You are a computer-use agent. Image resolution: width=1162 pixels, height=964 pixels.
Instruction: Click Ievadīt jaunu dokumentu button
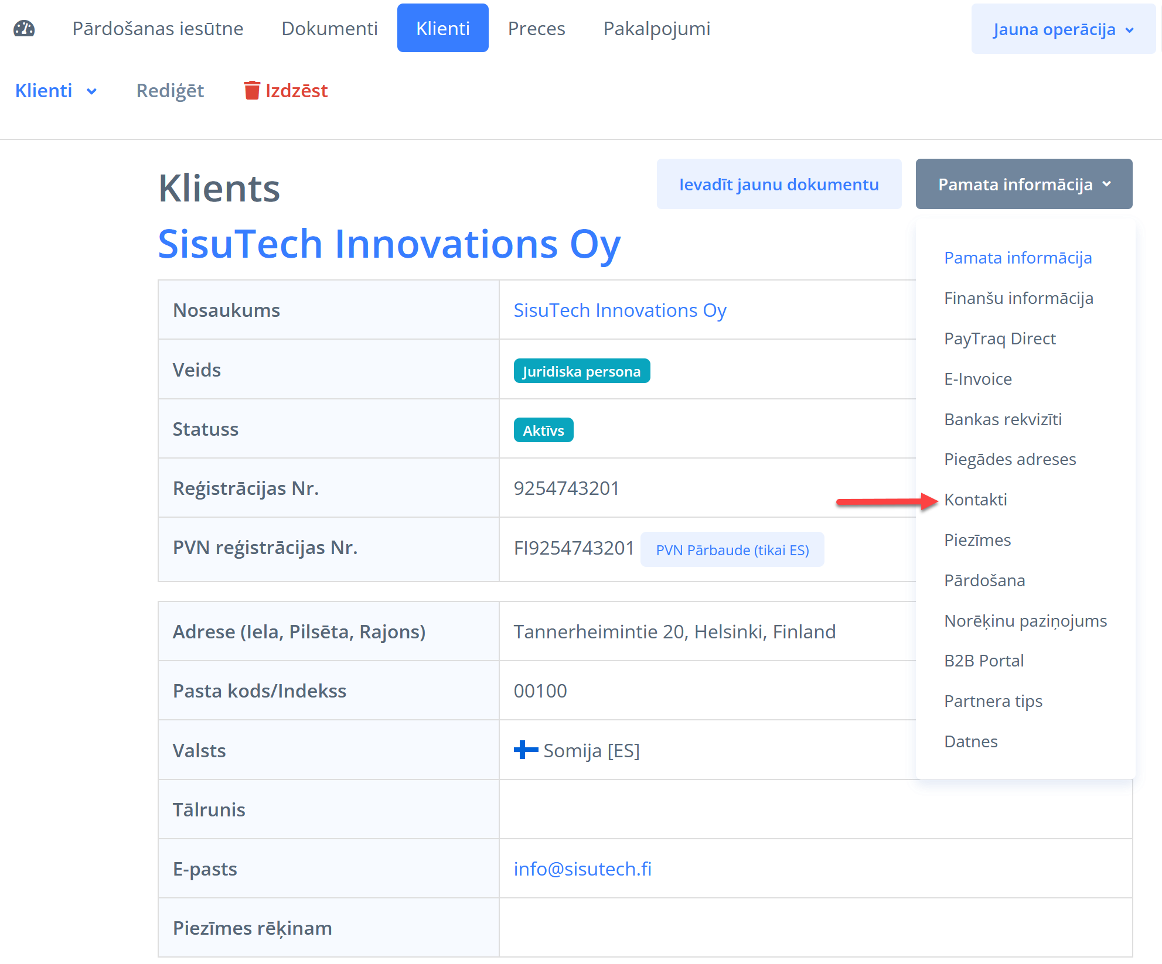[x=778, y=184]
